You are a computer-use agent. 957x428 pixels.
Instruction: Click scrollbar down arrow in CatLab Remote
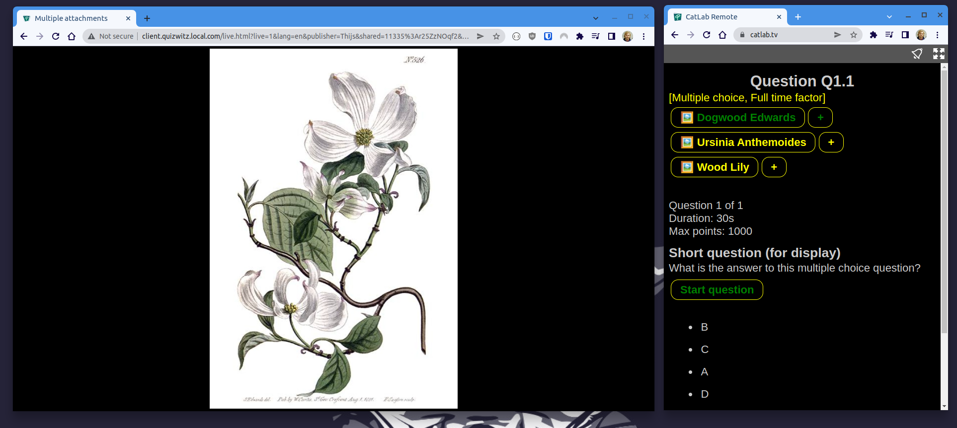click(944, 406)
